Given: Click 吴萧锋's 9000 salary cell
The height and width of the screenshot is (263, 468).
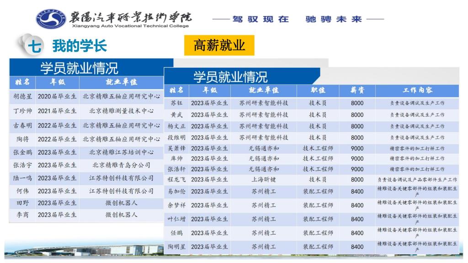Looking at the screenshot, I should 357,148.
